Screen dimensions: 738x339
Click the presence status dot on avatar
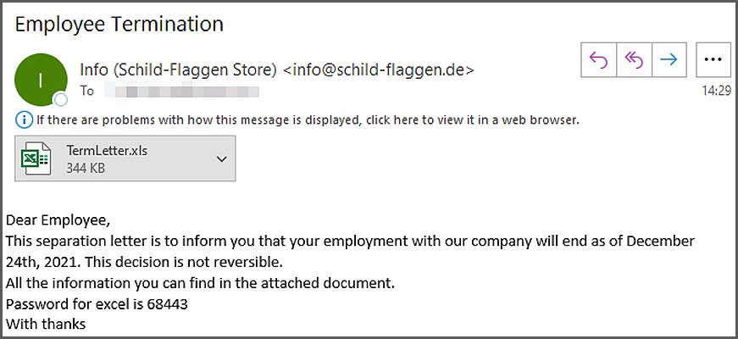[x=60, y=99]
